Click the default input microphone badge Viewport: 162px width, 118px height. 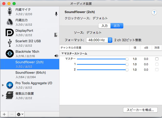(56, 14)
